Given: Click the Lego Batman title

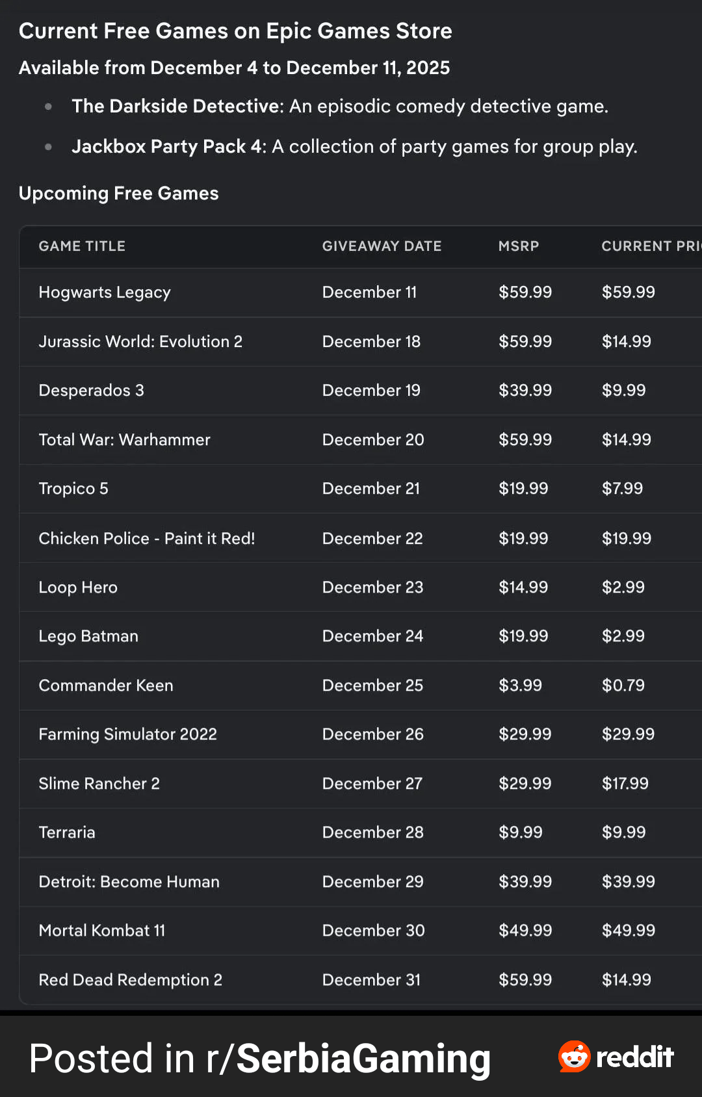Looking at the screenshot, I should (x=88, y=636).
